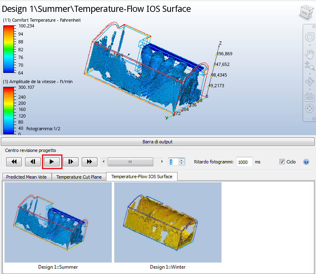This screenshot has height=274, width=316.
Task: Select the Design 1::Summer thumbnail
Action: (x=58, y=222)
